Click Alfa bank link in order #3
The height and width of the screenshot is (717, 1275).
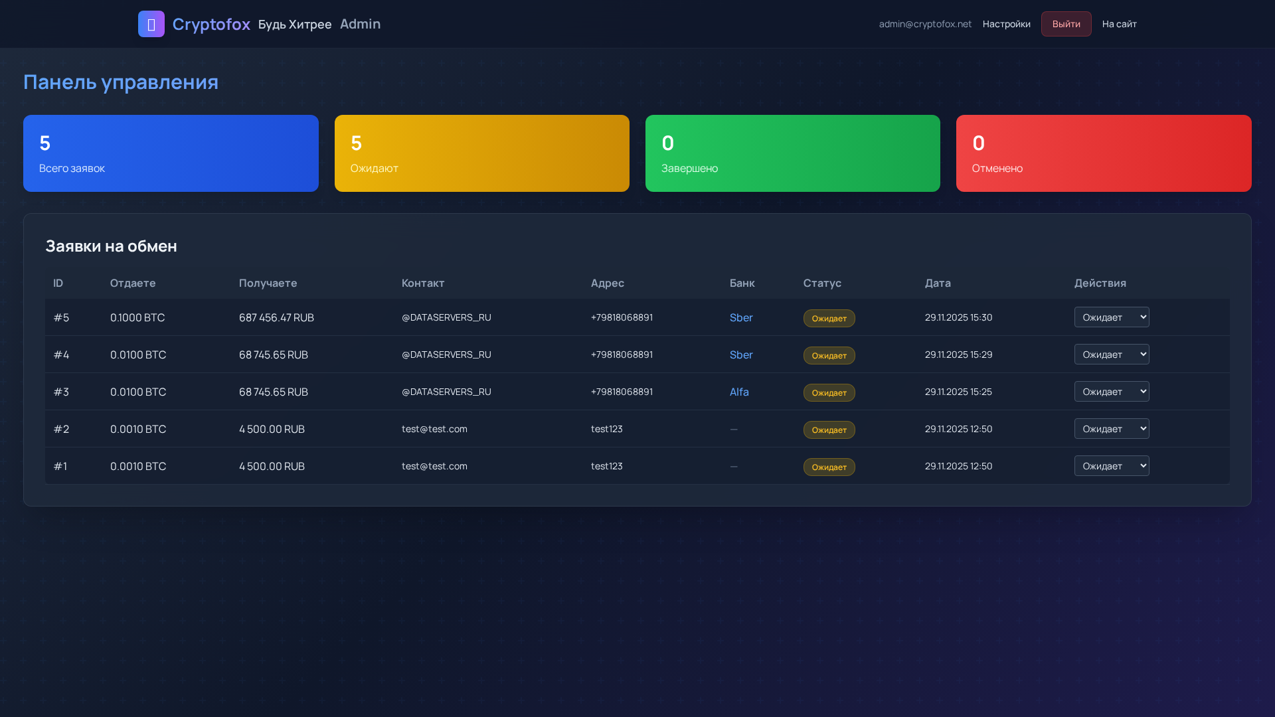click(738, 392)
